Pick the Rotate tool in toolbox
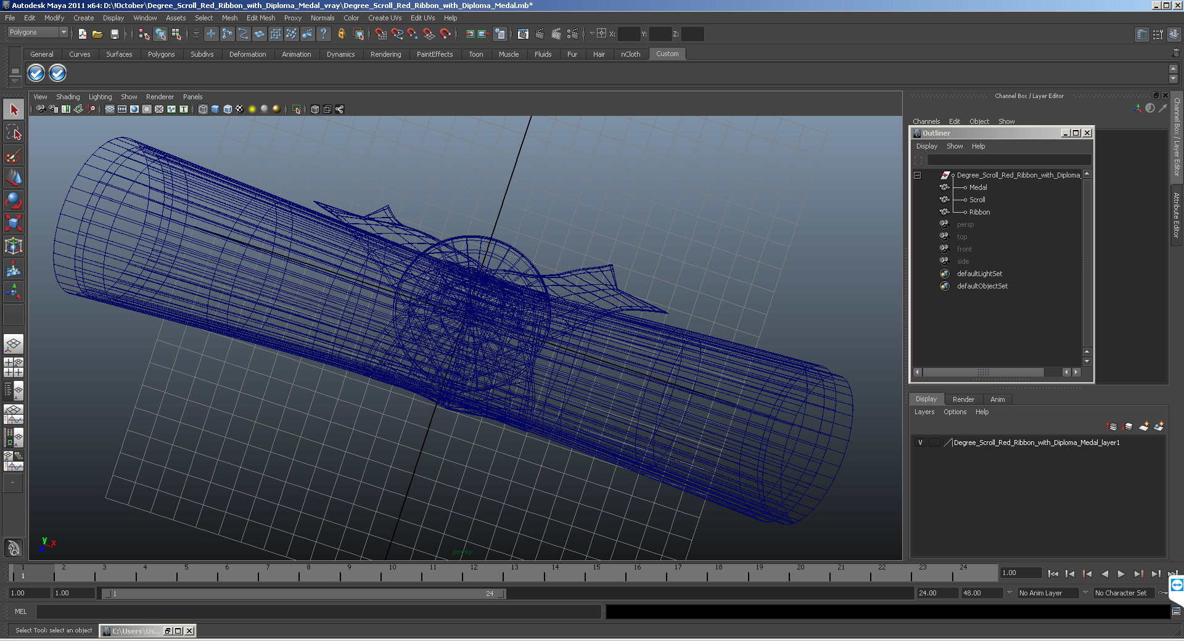This screenshot has width=1184, height=641. tap(14, 200)
